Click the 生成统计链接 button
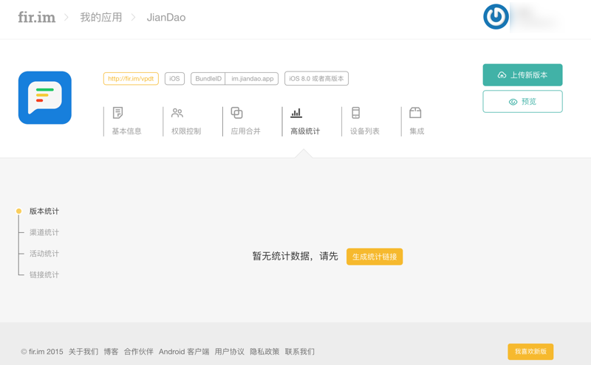 375,257
